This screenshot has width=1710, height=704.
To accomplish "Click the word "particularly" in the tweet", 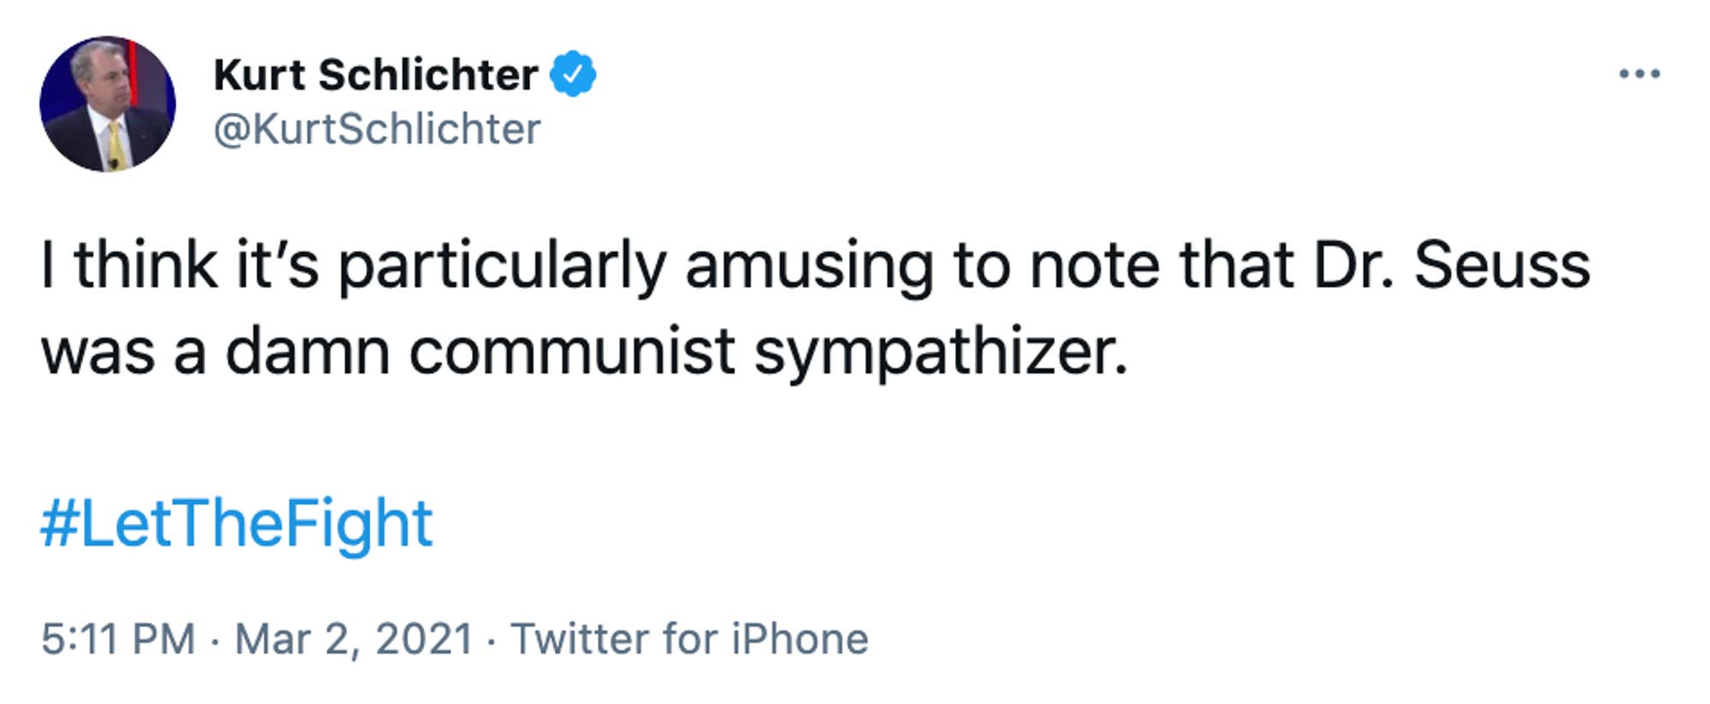I will click(x=502, y=266).
